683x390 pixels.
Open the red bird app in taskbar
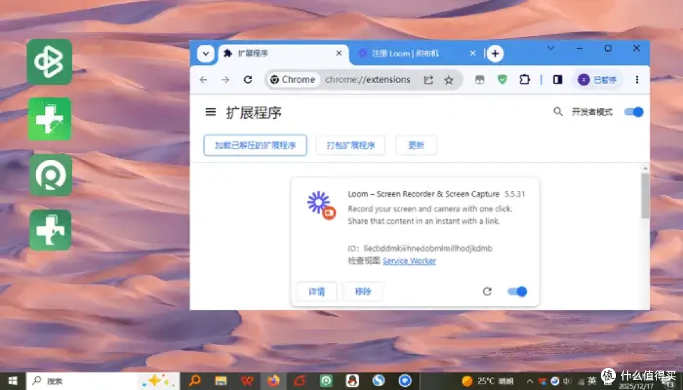pos(300,381)
